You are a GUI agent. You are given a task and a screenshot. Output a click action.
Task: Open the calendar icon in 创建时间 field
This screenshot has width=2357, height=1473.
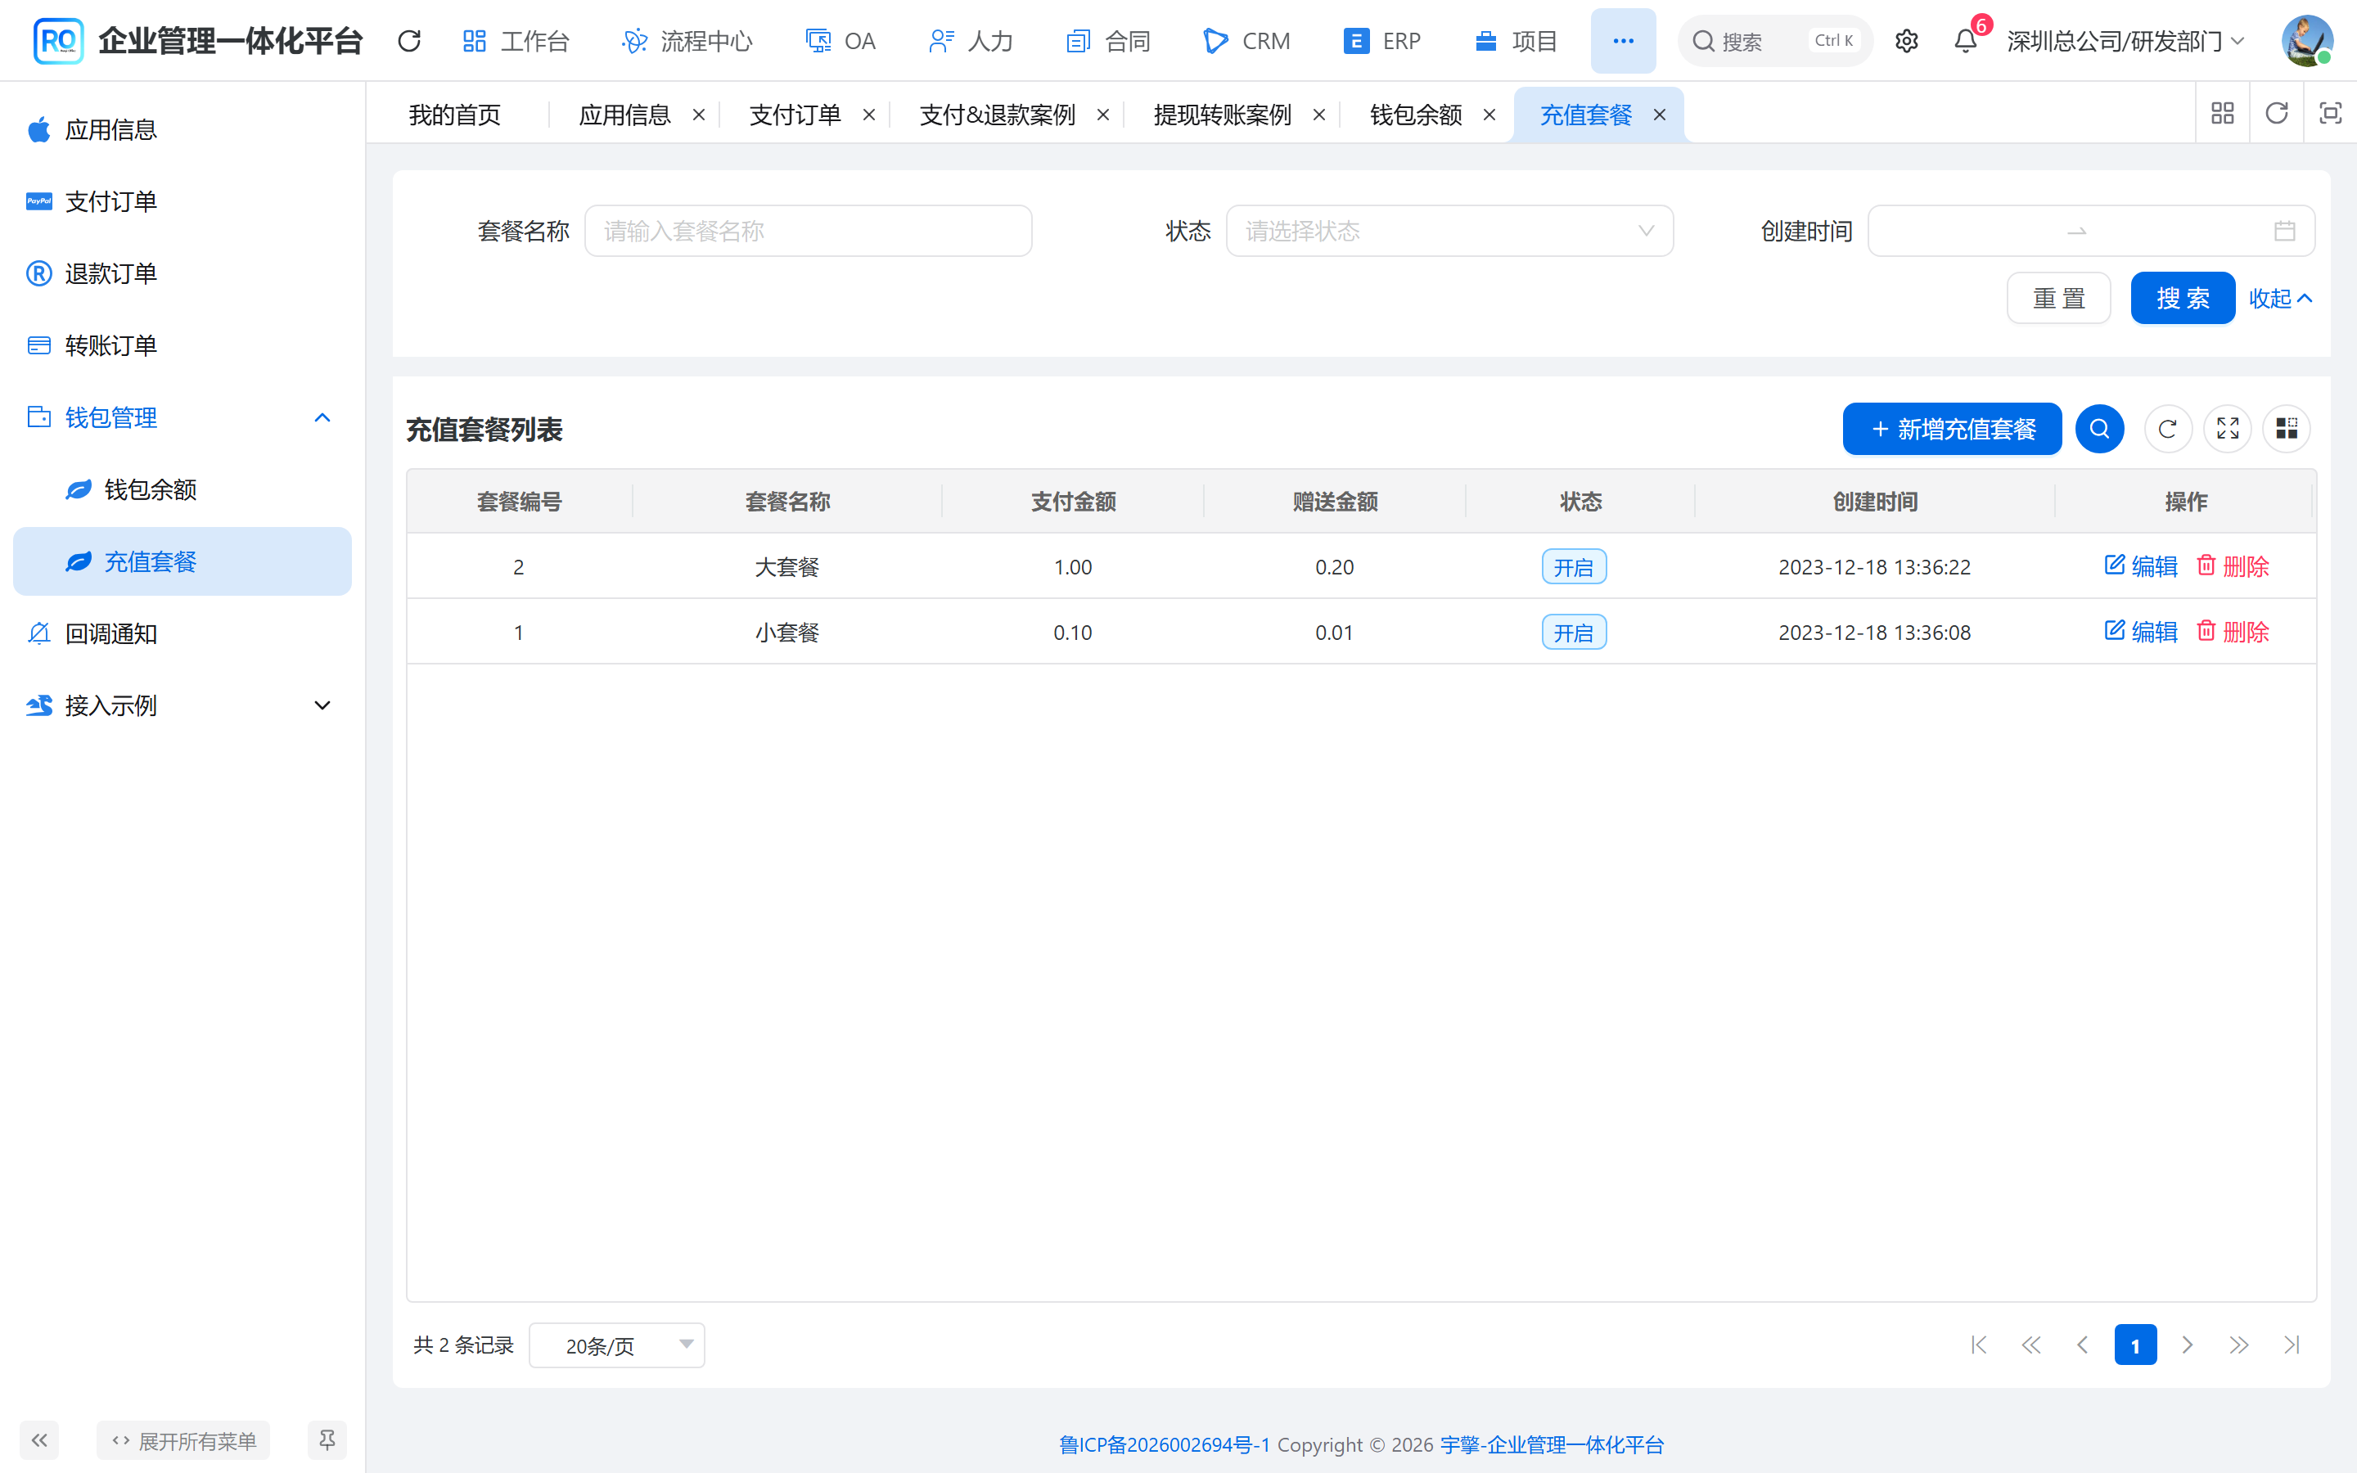[x=2284, y=231]
